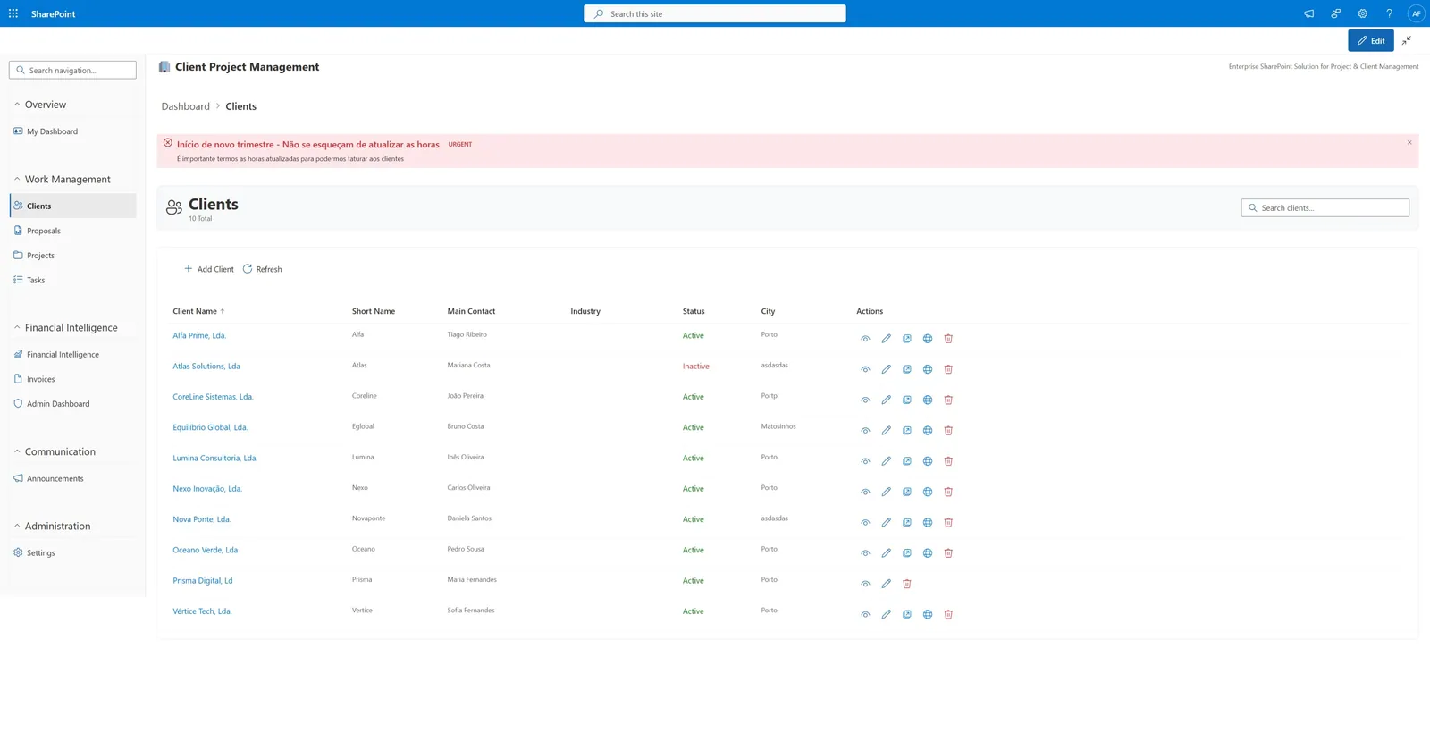Collapse the Work Management section
Screen dimensions: 1430x733
click(17, 179)
